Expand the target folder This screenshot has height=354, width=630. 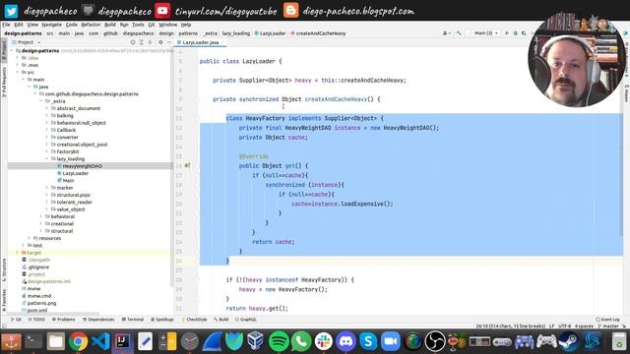(18, 253)
